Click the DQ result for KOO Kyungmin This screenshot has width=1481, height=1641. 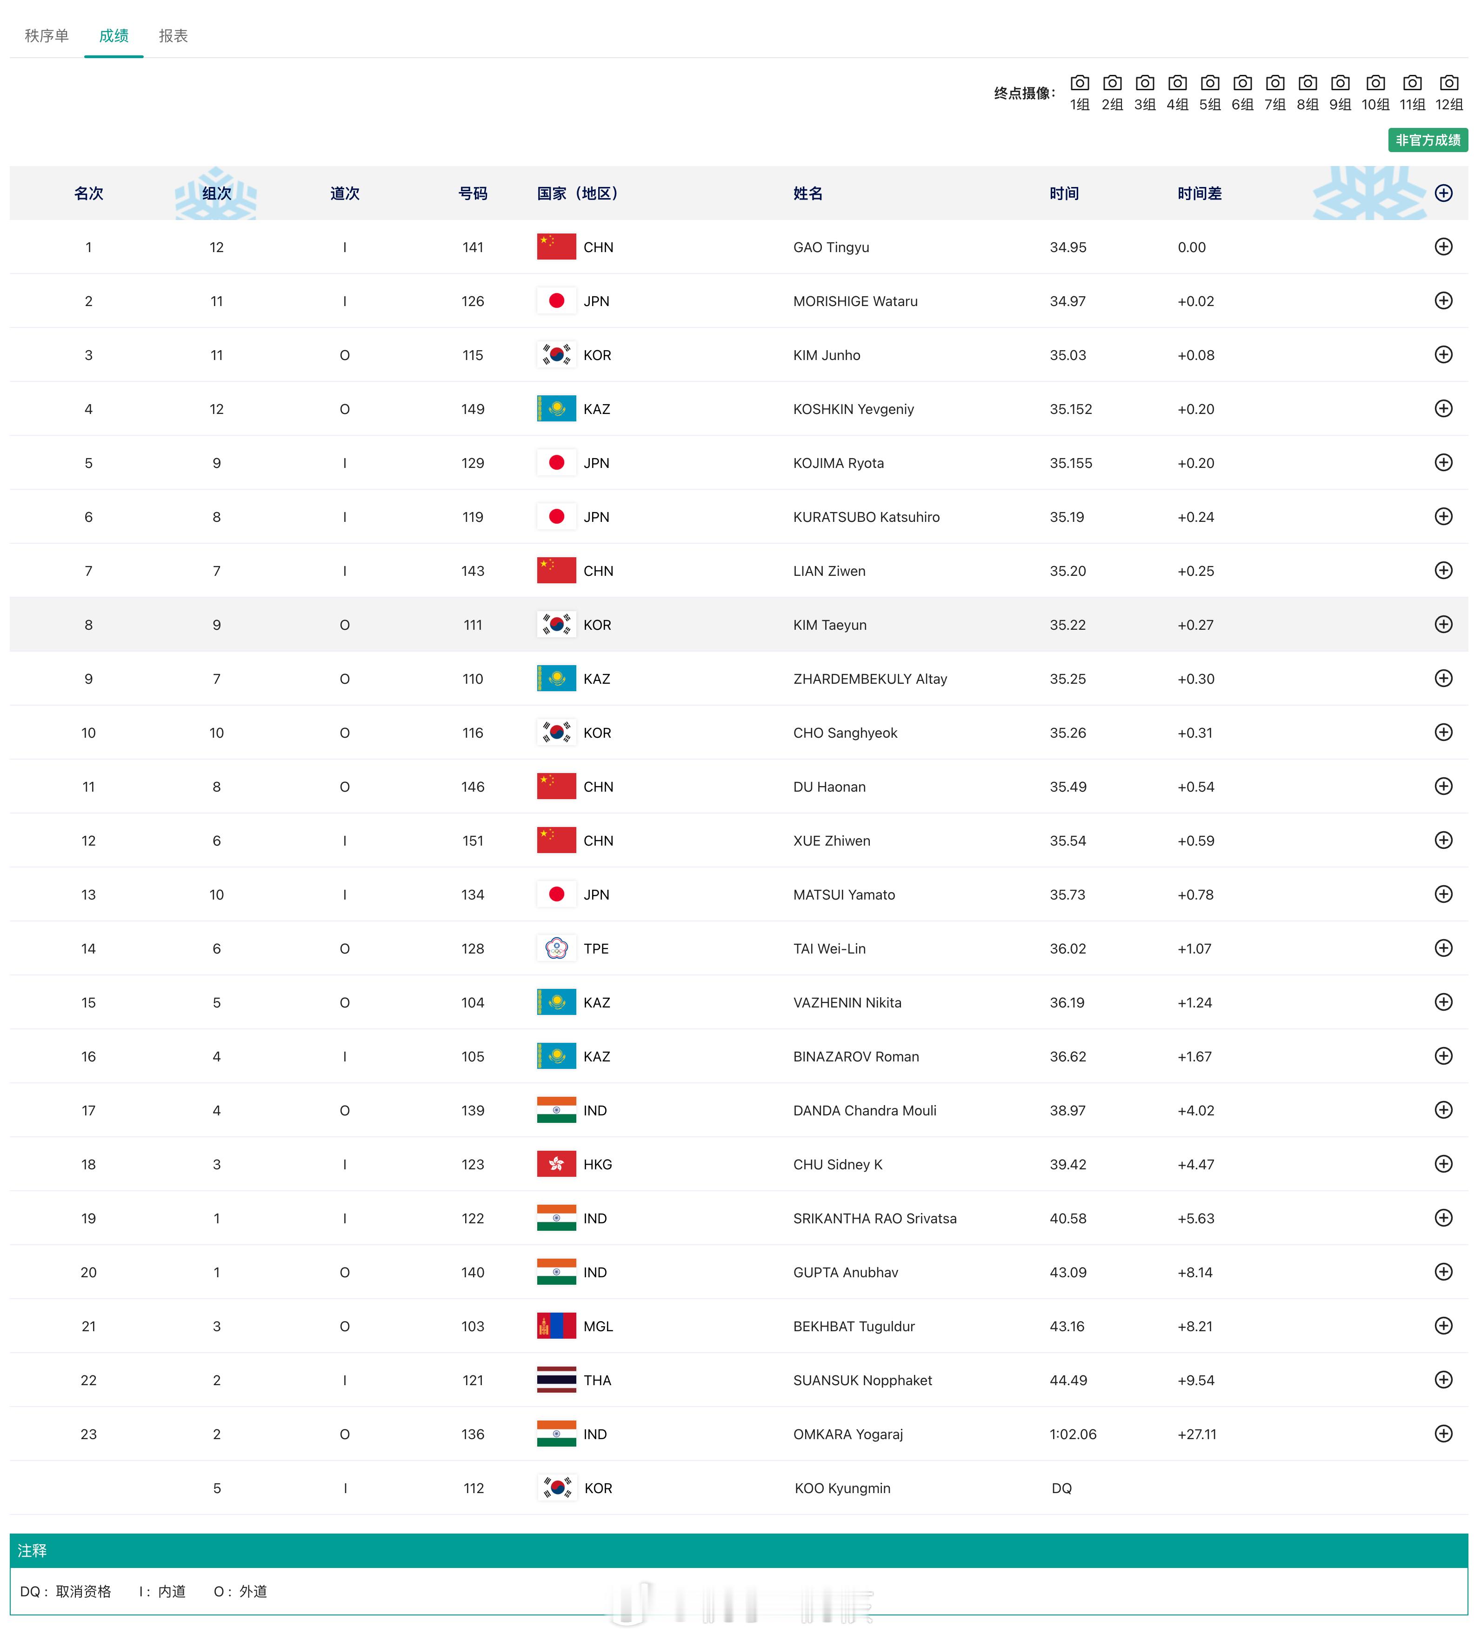point(1061,1488)
